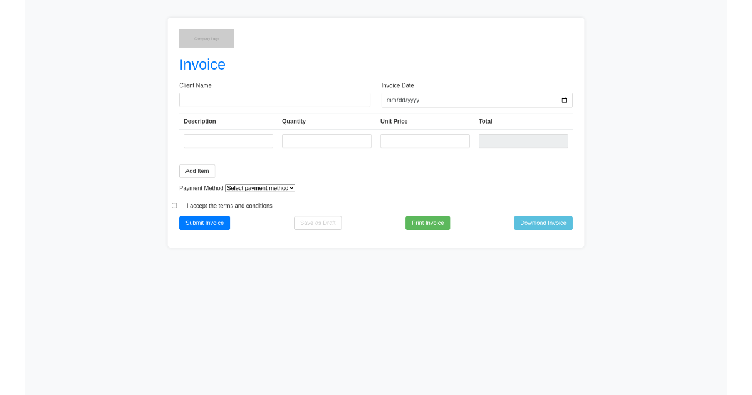Image resolution: width=752 pixels, height=395 pixels.
Task: Click the Description column header
Action: tap(199, 121)
